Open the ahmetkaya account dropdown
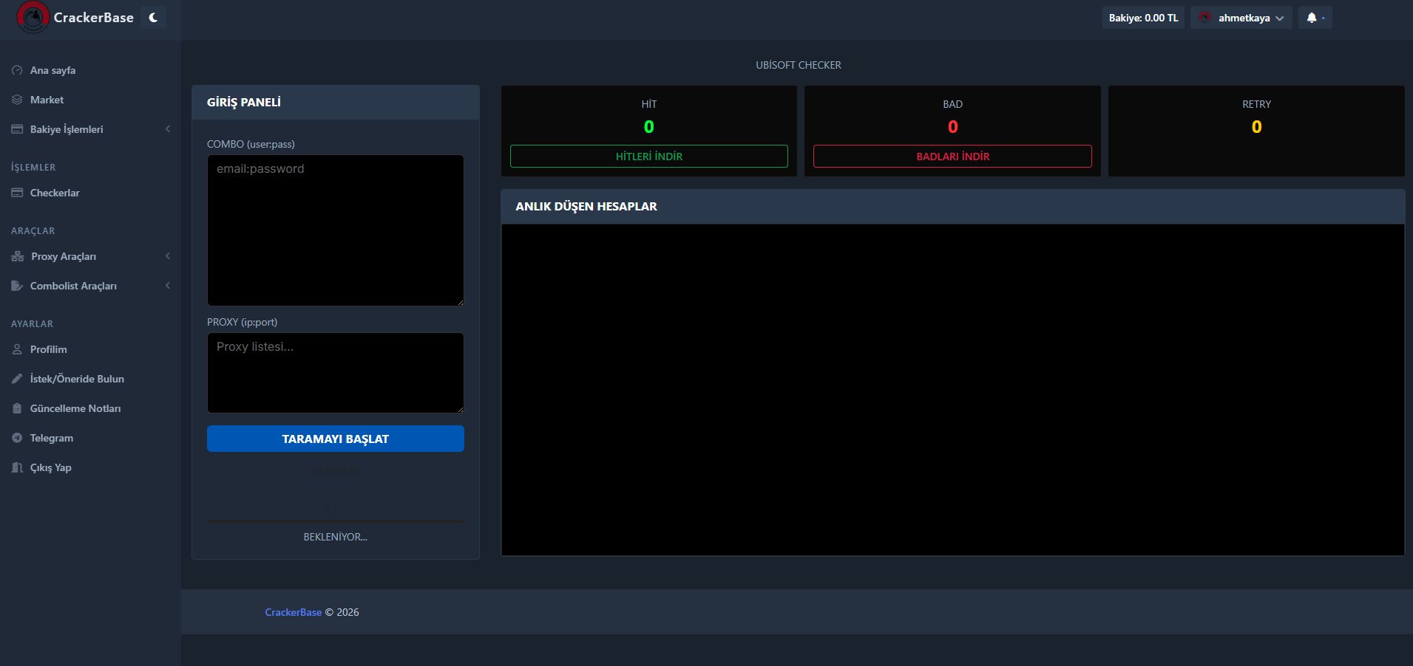1413x666 pixels. (x=1241, y=18)
